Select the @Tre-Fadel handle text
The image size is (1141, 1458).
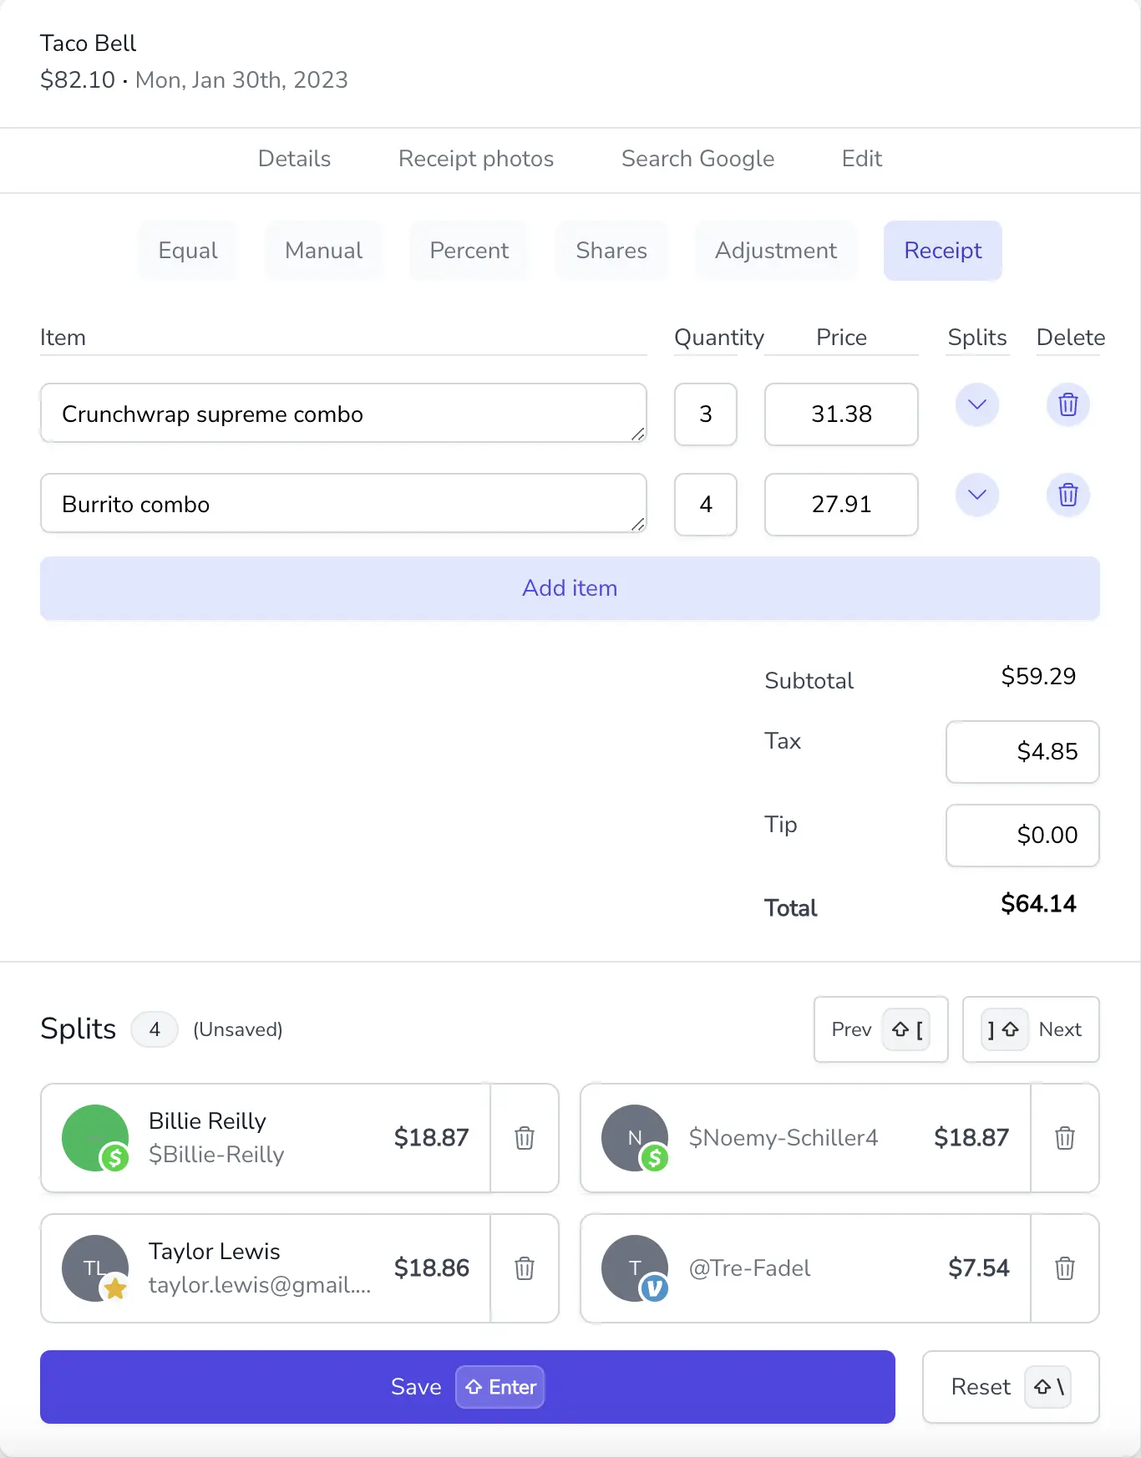tap(749, 1268)
